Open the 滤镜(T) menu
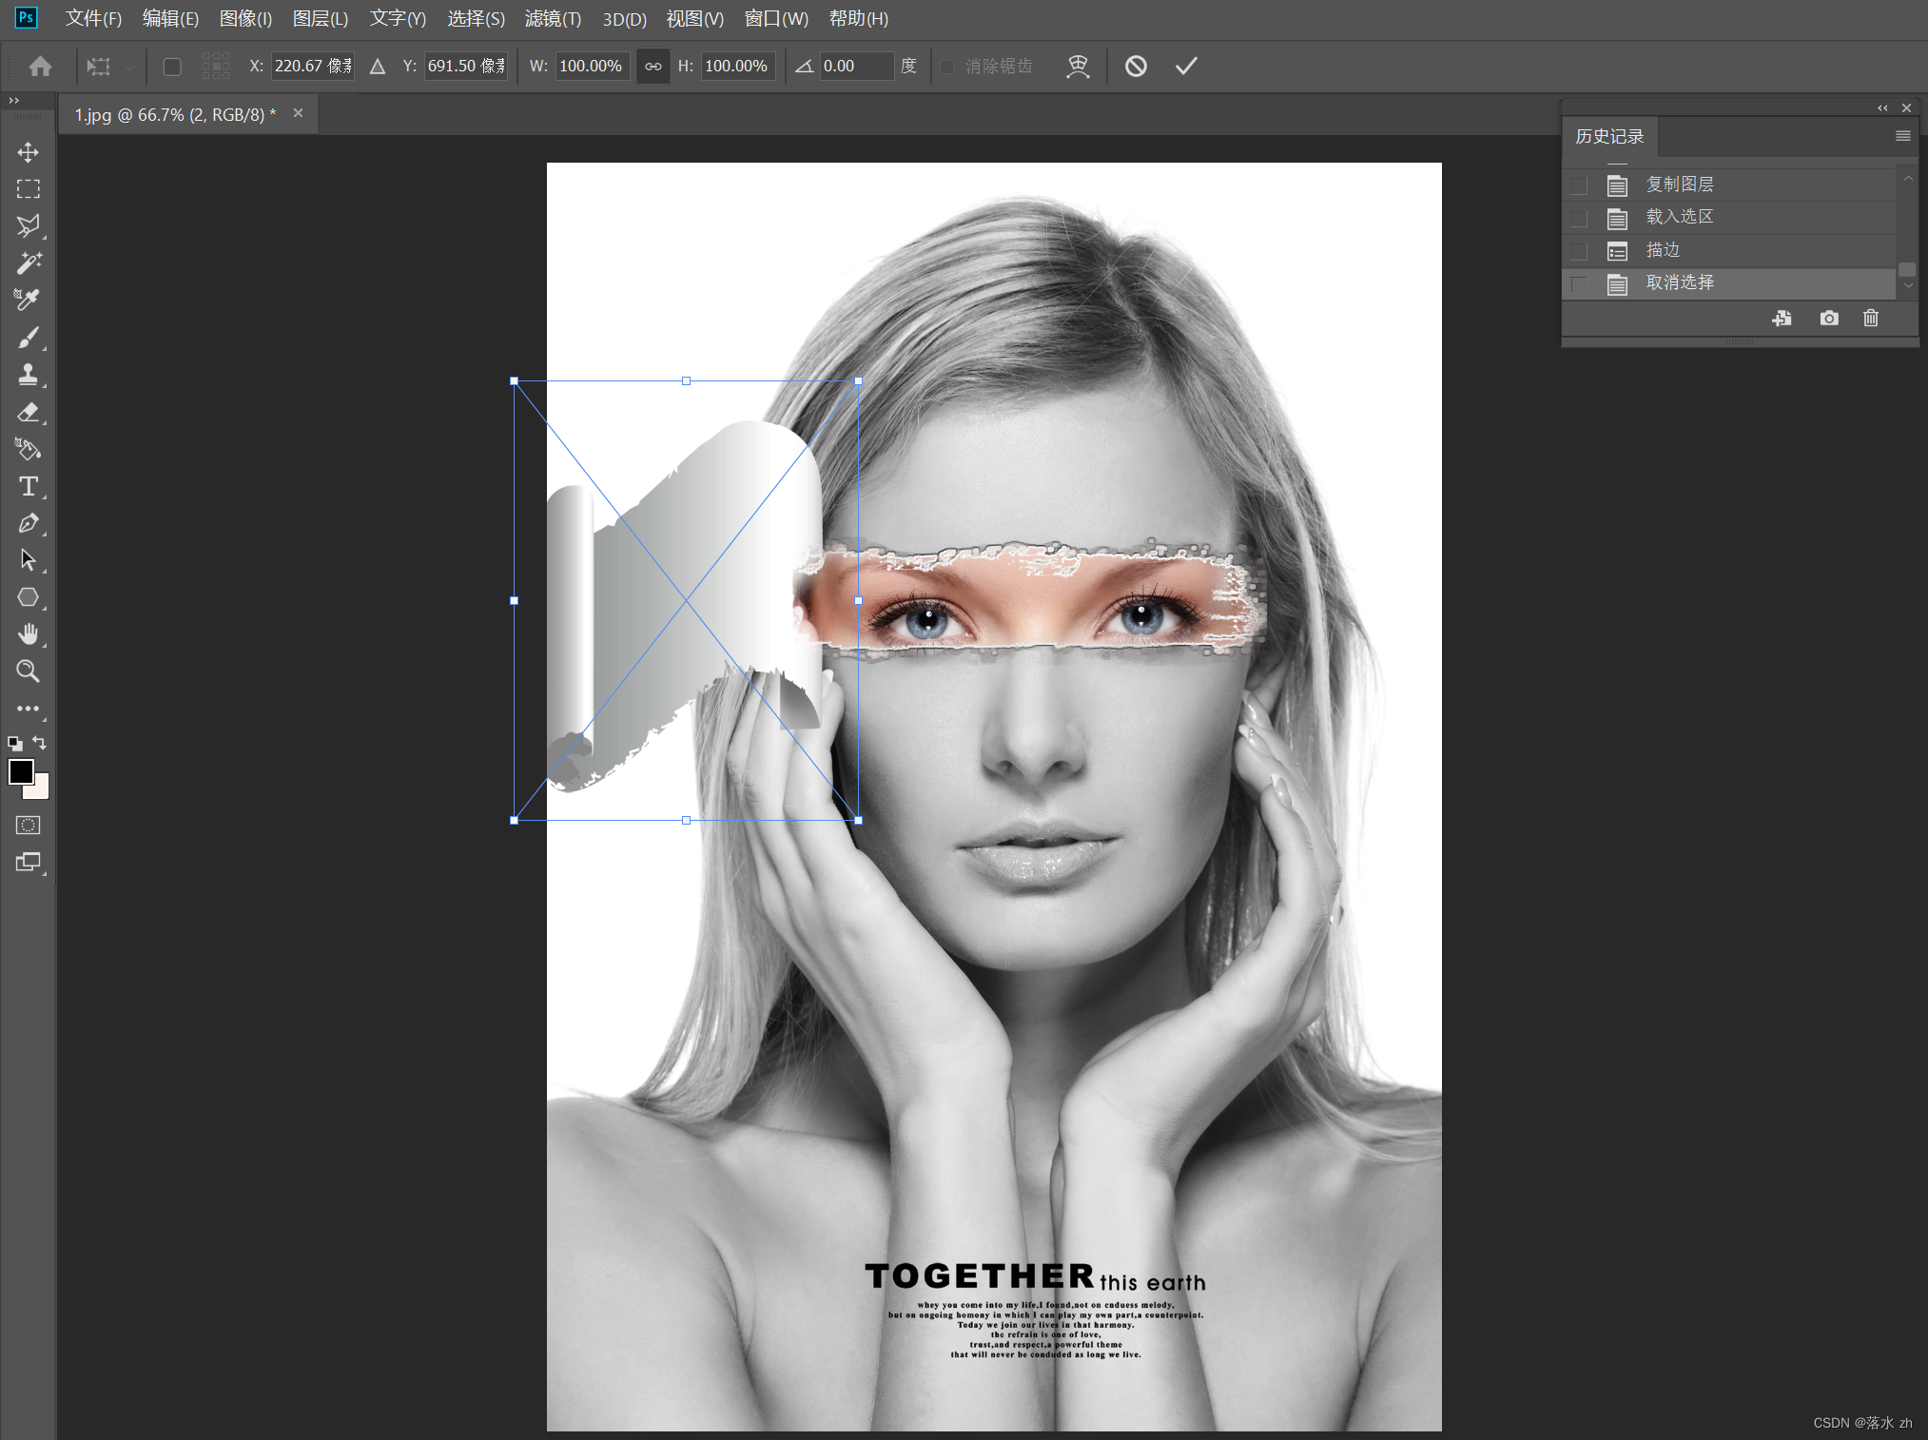Screen dimensions: 1928x1440 pyautogui.click(x=553, y=18)
